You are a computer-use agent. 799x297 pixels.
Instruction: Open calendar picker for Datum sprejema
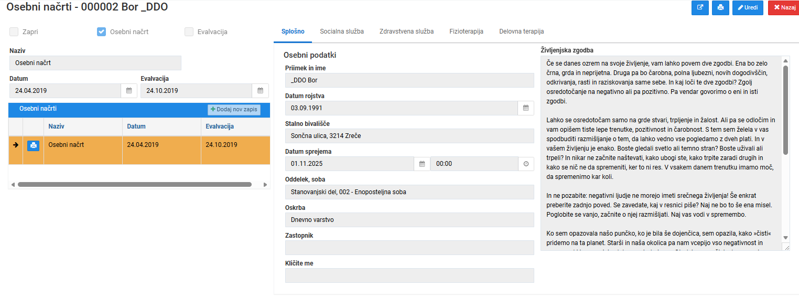pos(422,164)
